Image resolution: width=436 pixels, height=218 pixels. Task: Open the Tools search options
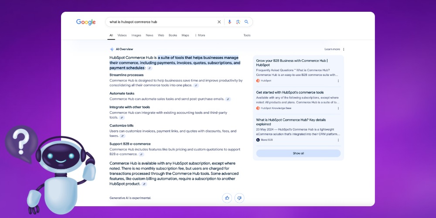coord(247,35)
